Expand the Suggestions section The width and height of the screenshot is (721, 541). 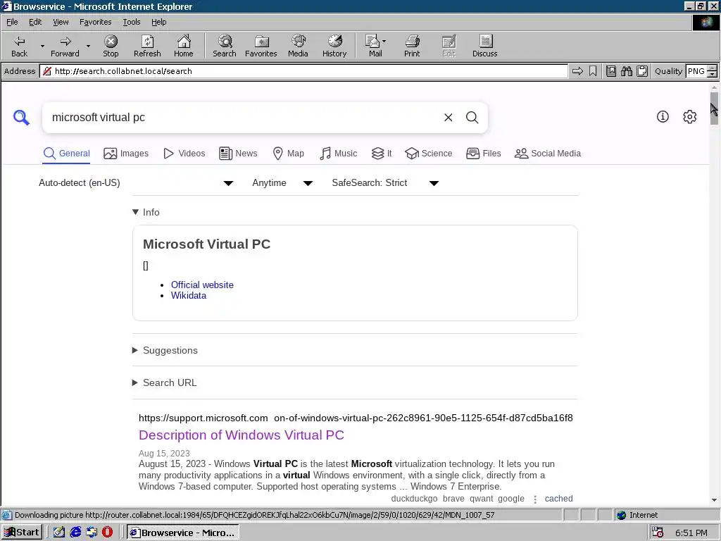click(x=165, y=350)
